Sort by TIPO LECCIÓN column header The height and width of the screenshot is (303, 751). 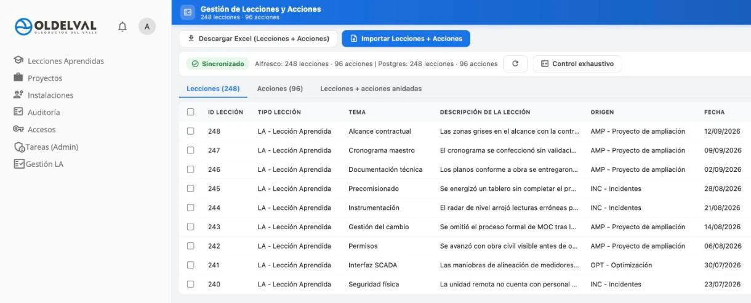point(279,112)
